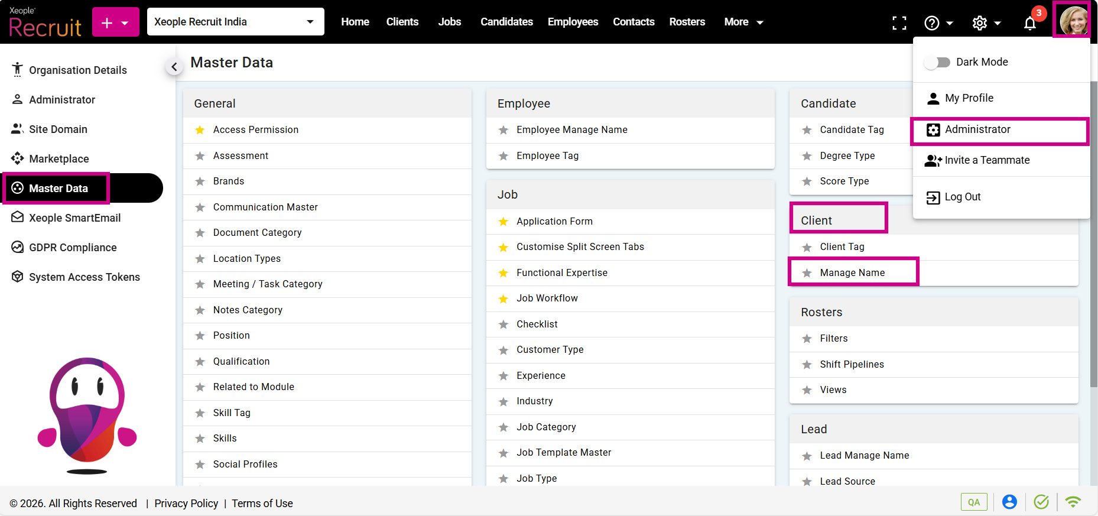Click the user profile avatar
1098x516 pixels.
[x=1073, y=21]
